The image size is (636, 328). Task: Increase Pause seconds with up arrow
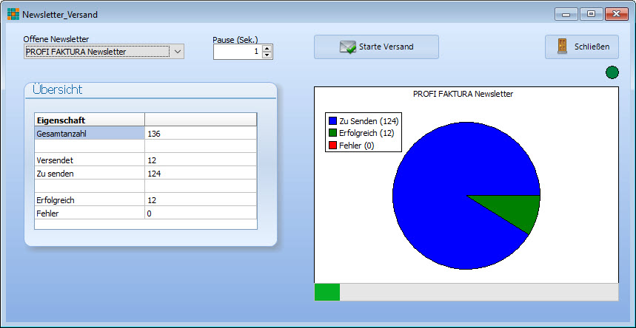tap(267, 49)
